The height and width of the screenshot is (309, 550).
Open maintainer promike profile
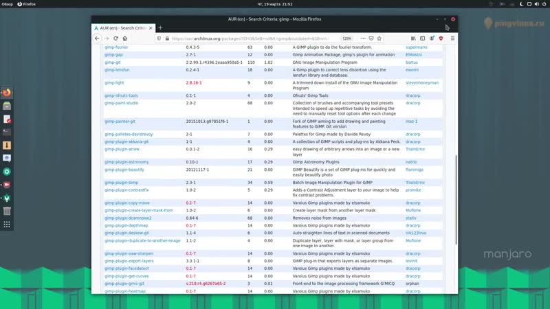coord(413,190)
